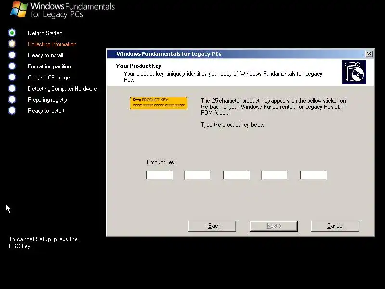This screenshot has height=289, width=385.
Task: Click the 'Product key:' field label
Action: [x=161, y=162]
